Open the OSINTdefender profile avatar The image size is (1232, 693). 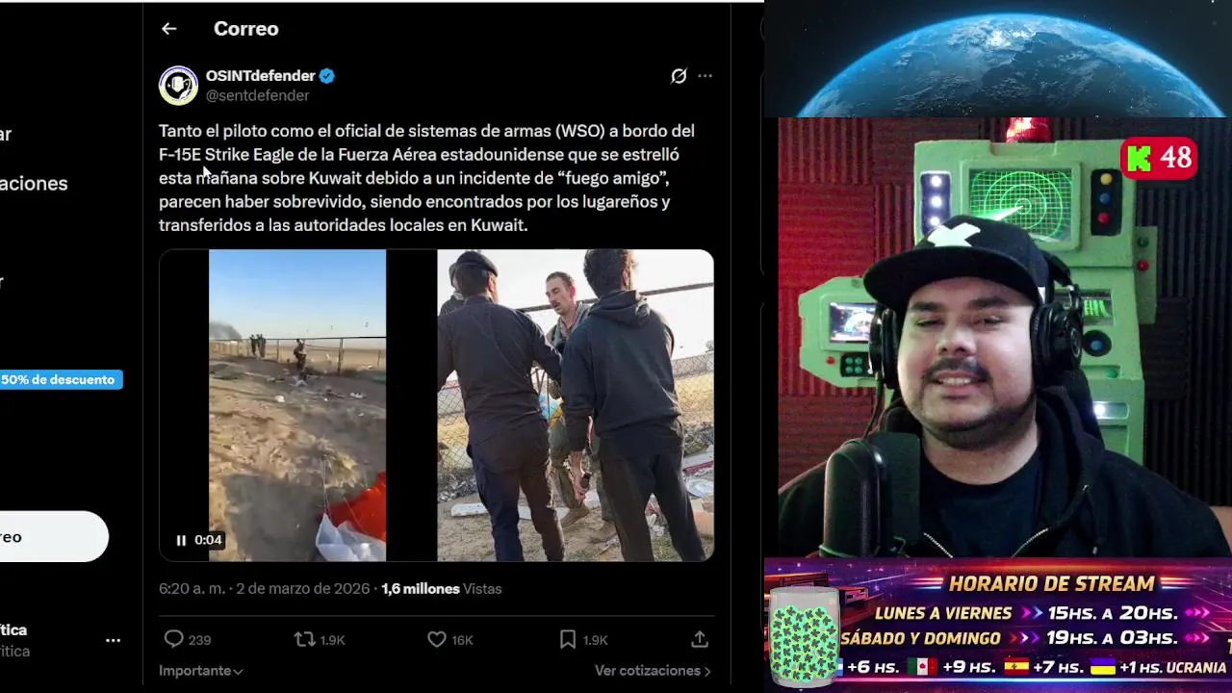click(178, 86)
